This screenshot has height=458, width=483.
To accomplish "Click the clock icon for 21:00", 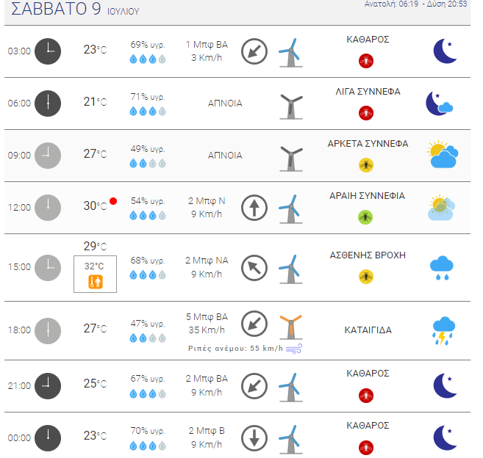I will point(48,386).
